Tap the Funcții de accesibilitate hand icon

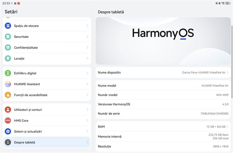8,95
